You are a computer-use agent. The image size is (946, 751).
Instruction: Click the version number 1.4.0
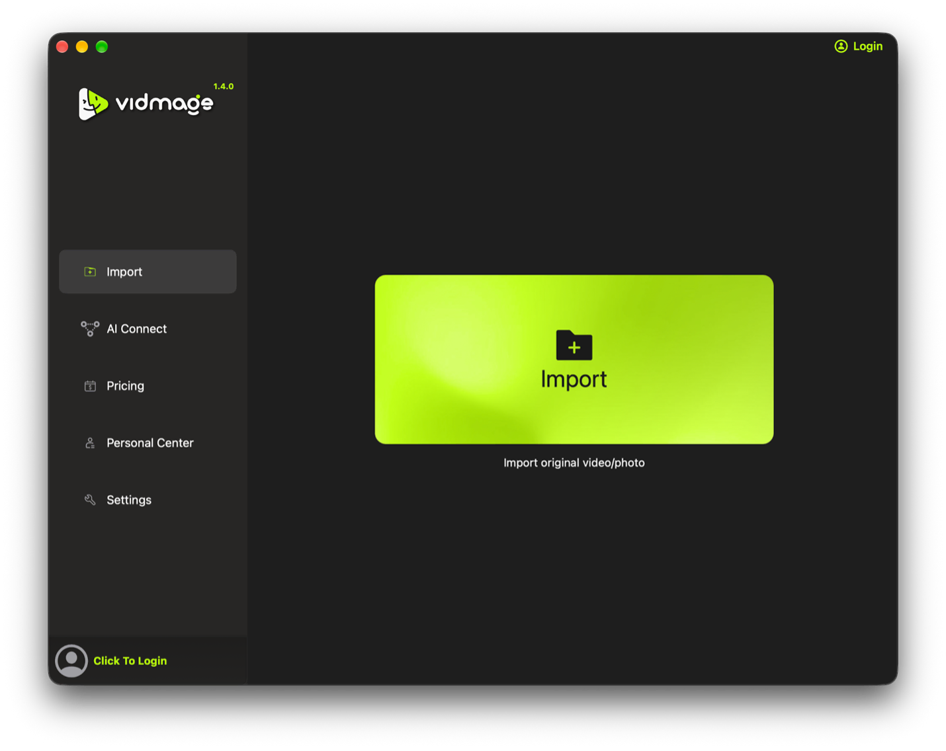tap(223, 87)
